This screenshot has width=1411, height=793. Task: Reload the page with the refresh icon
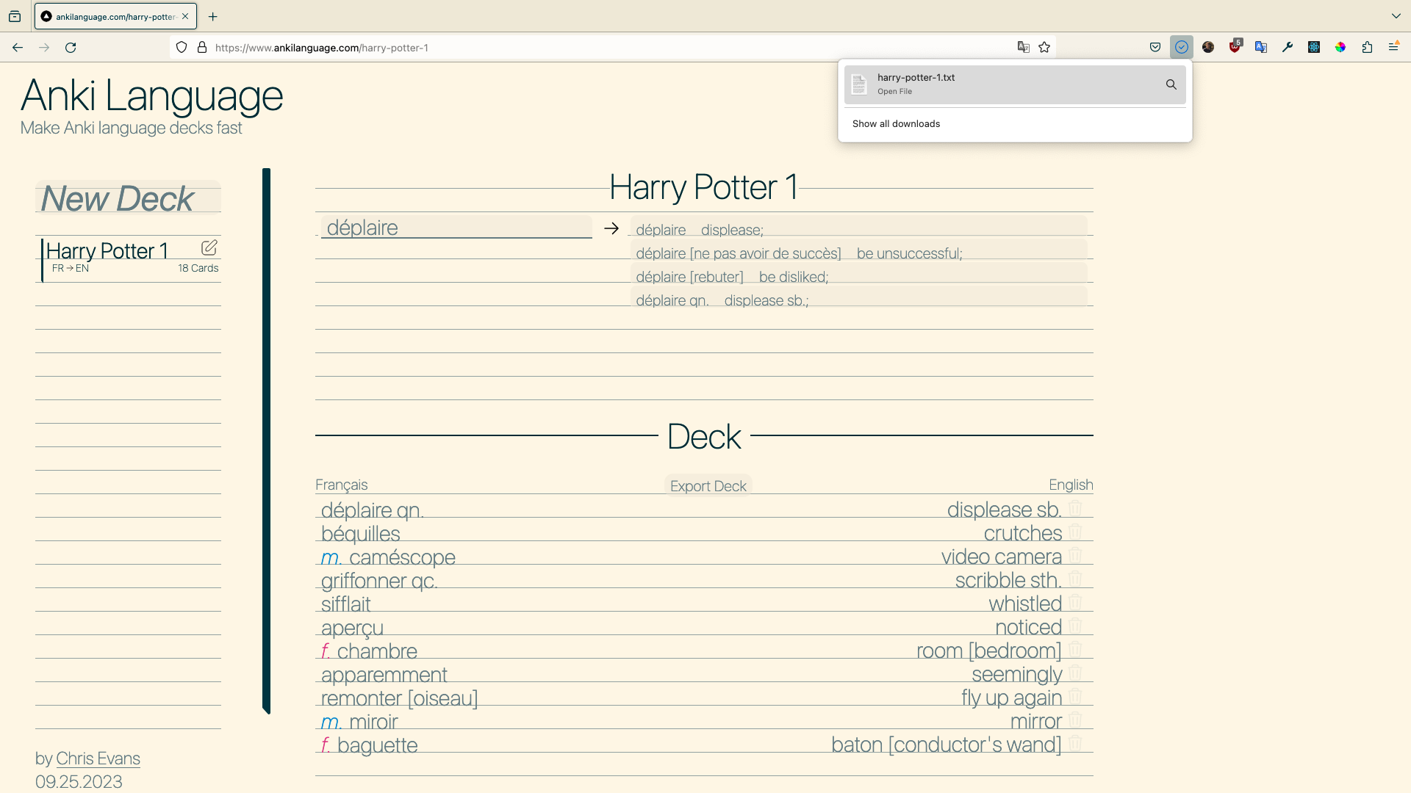pyautogui.click(x=71, y=48)
